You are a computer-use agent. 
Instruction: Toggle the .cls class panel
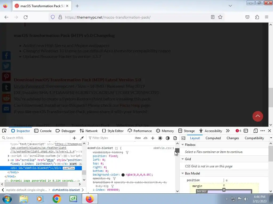coord(145,138)
